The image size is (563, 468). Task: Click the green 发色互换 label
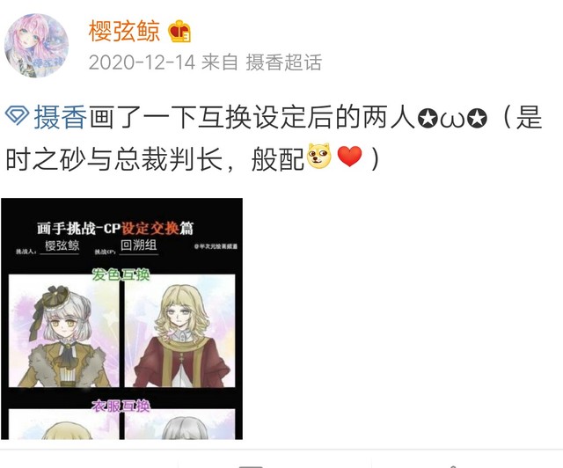[121, 274]
